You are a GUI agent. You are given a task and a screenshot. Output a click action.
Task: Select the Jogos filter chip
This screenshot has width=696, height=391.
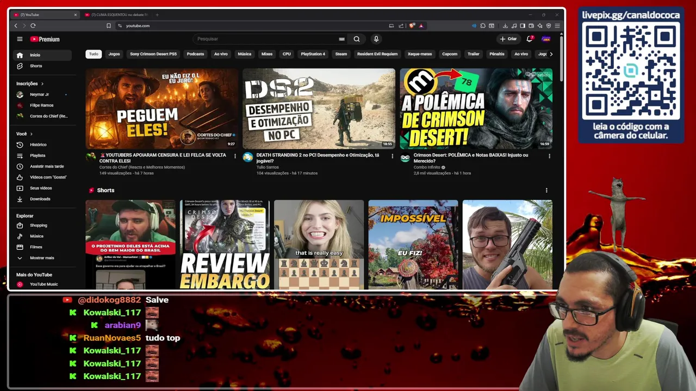point(114,54)
